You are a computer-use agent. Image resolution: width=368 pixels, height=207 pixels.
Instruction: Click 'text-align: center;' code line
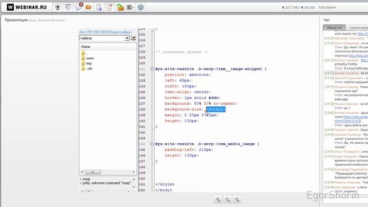[x=187, y=92]
